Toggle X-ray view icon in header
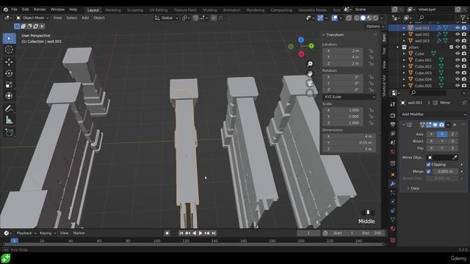470x264 pixels. (349, 18)
